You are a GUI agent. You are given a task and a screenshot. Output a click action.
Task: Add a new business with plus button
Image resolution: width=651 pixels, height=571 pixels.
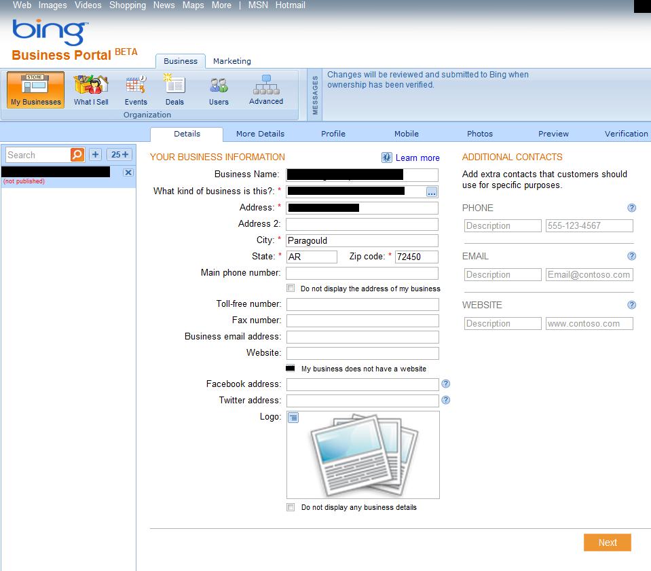pos(96,155)
